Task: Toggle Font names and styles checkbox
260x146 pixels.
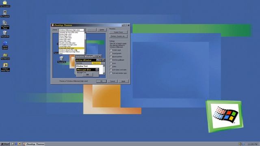Action: tap(110, 70)
